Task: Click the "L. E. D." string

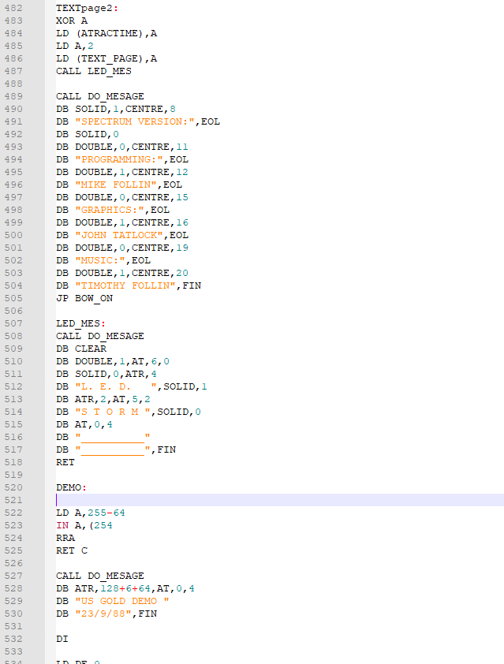Action: pyautogui.click(x=116, y=386)
